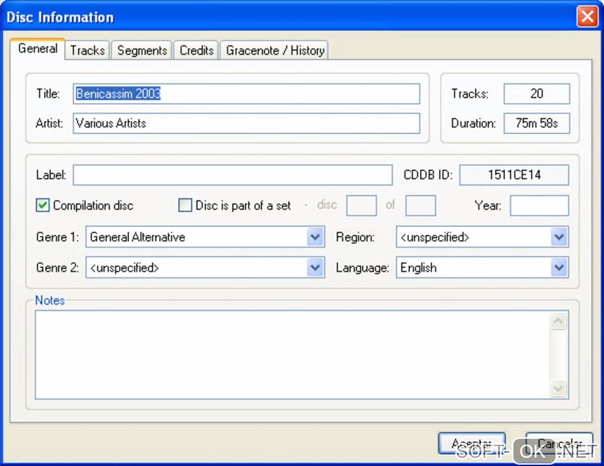The image size is (604, 466).
Task: Expand the Genre 2 dropdown
Action: 316,268
